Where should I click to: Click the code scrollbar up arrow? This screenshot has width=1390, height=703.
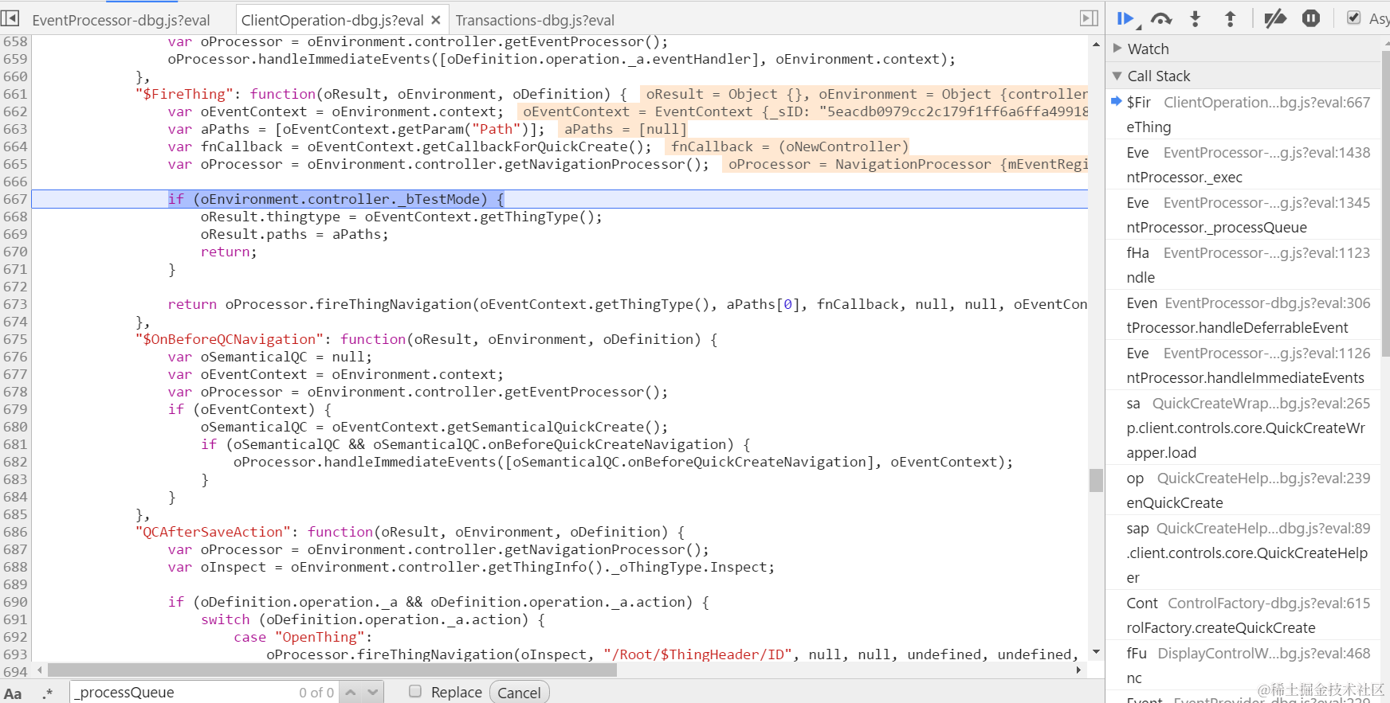click(x=1096, y=45)
